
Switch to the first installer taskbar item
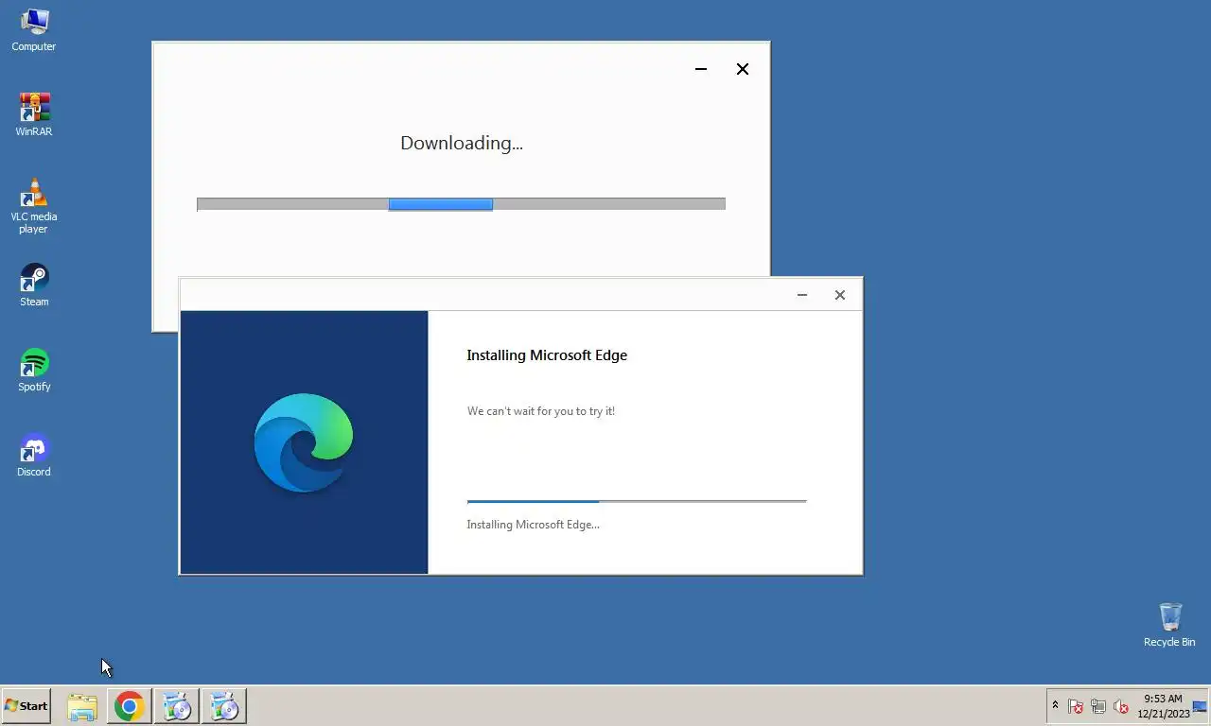tap(177, 706)
